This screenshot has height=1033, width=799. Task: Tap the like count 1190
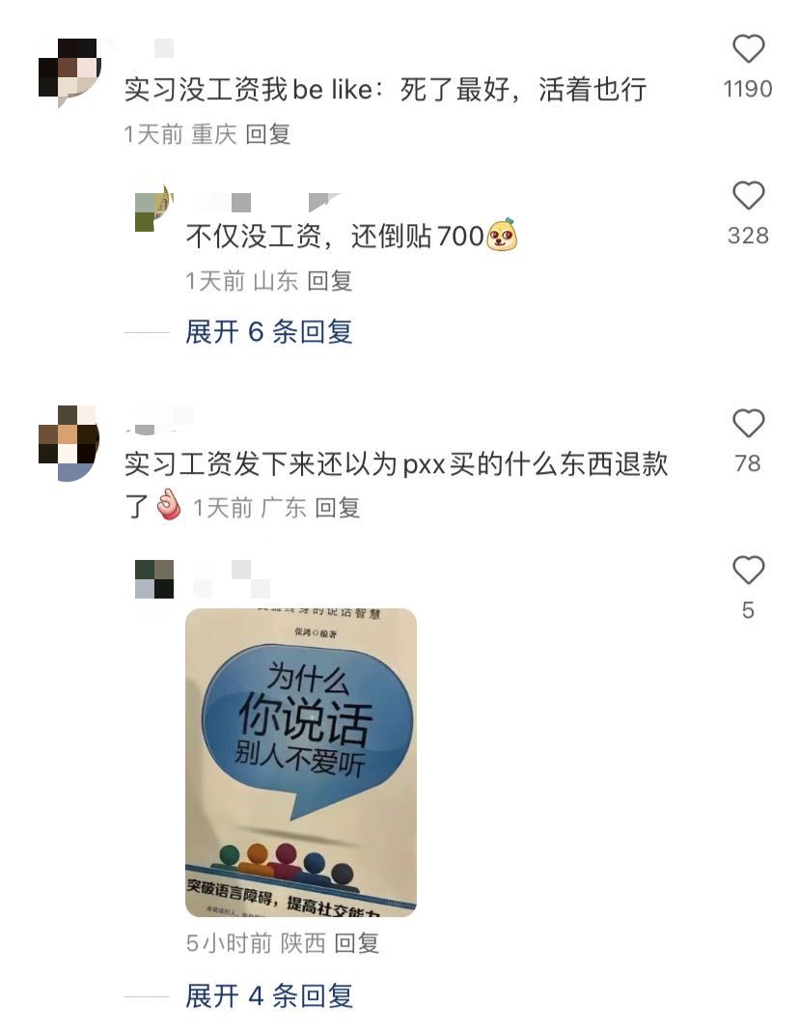748,89
